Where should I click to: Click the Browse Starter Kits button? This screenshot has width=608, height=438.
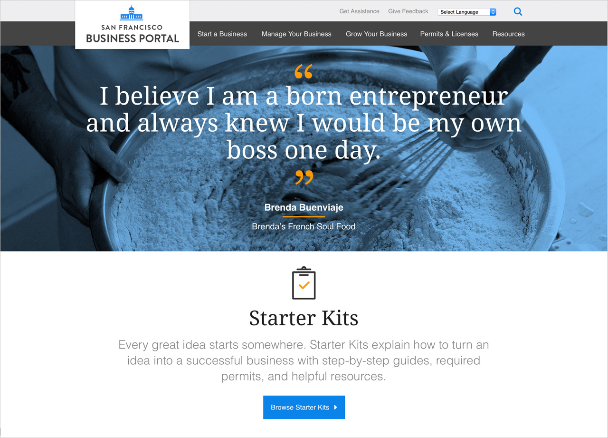[x=304, y=407]
